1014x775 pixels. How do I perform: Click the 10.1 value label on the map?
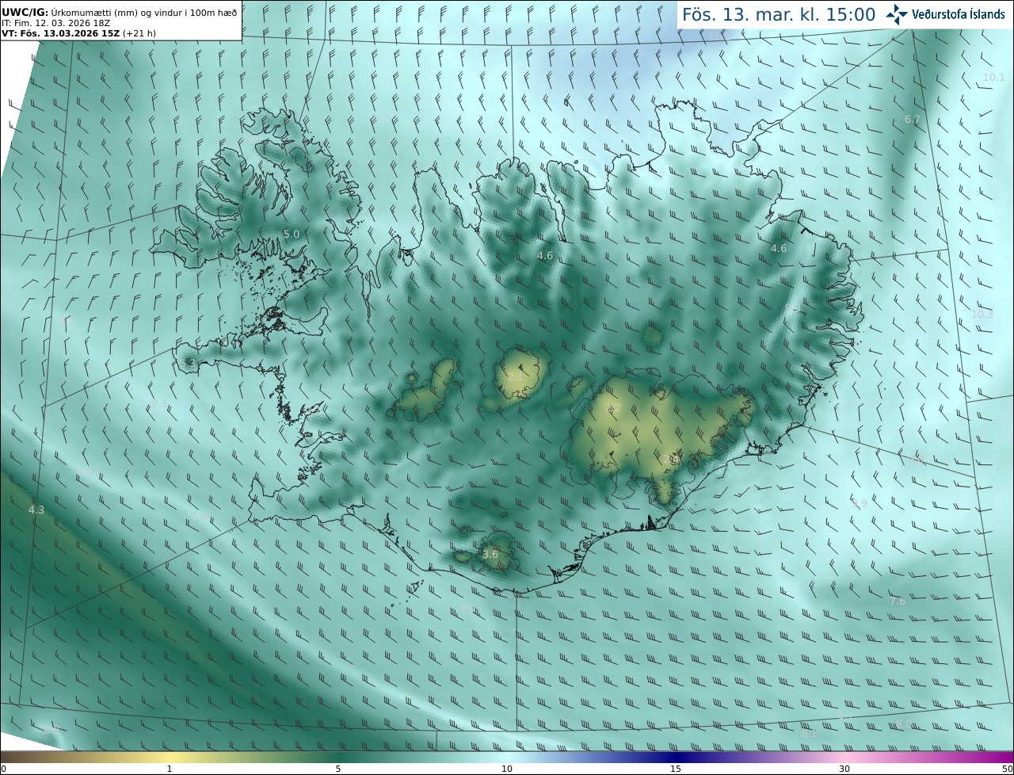tap(993, 77)
